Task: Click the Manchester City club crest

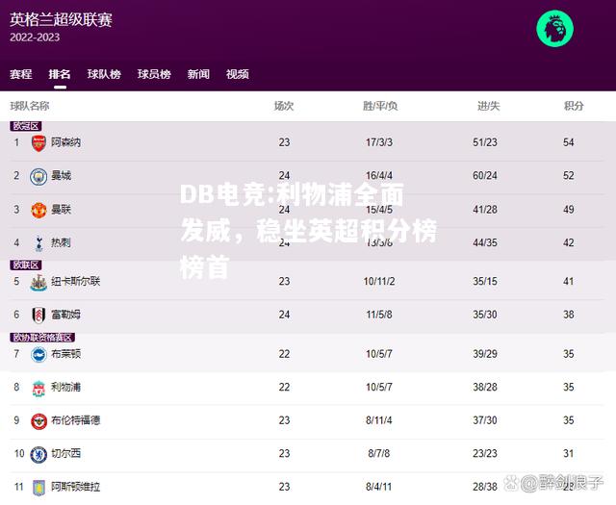Action: click(x=38, y=176)
